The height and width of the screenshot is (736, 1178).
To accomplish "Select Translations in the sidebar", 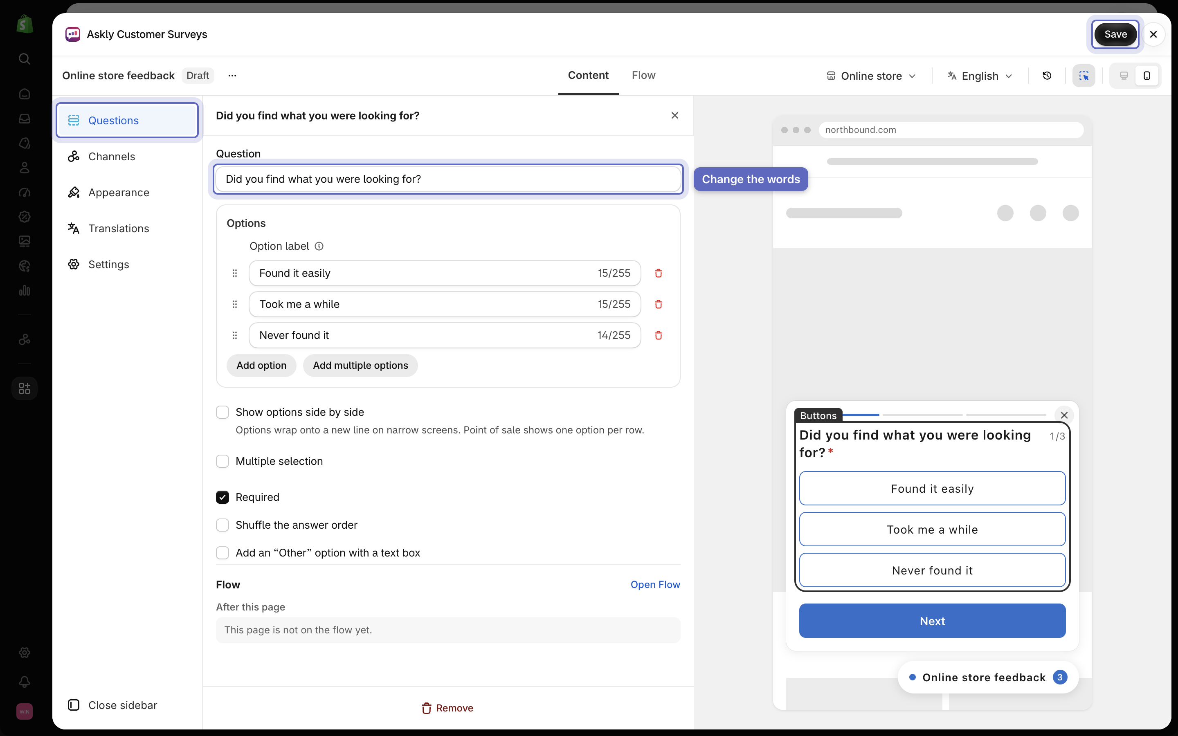I will coord(127,228).
